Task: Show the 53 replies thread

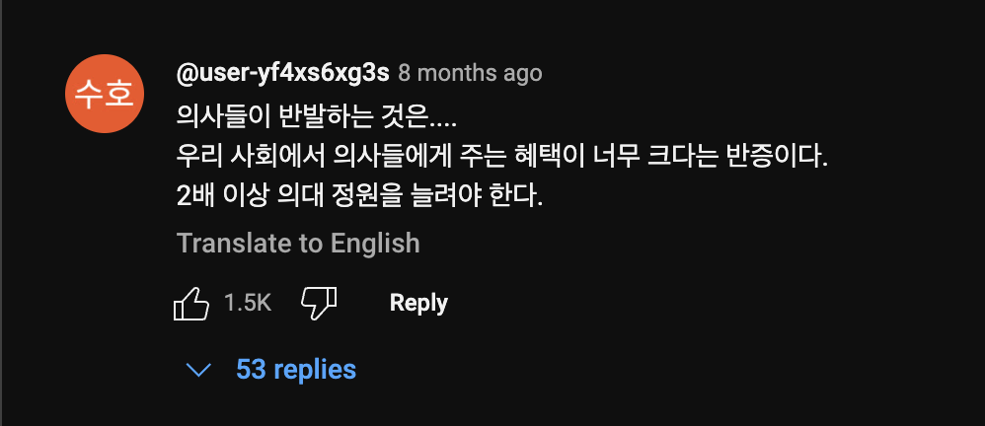Action: pyautogui.click(x=296, y=370)
